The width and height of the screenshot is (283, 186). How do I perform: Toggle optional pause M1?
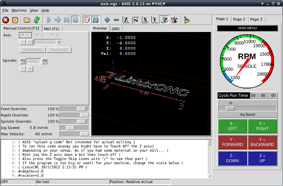tap(96, 20)
